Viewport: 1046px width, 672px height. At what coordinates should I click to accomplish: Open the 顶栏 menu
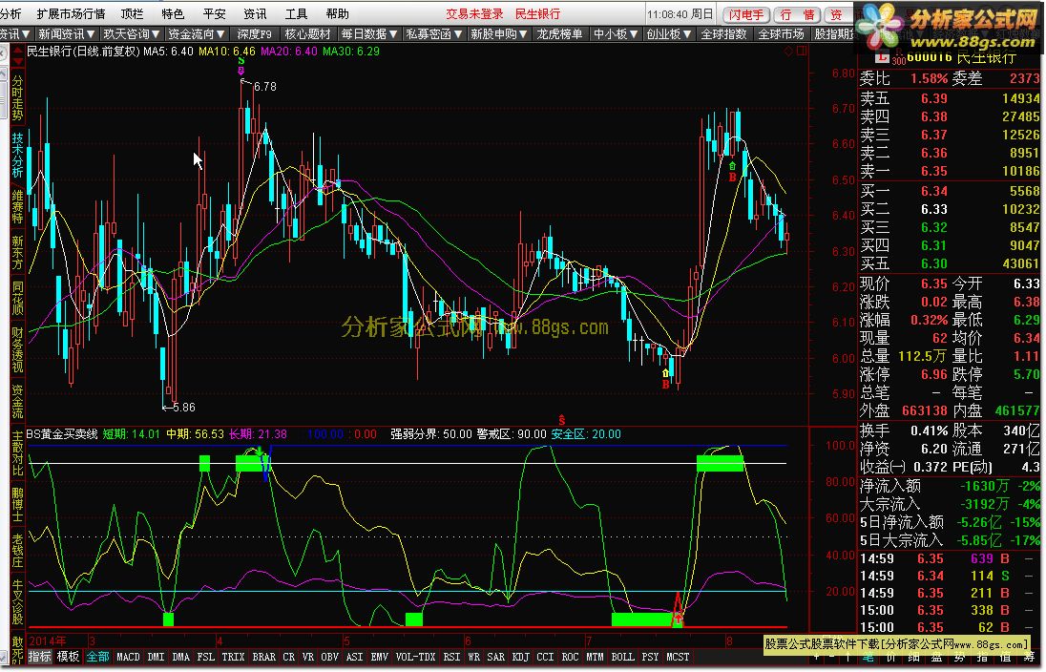tap(132, 14)
